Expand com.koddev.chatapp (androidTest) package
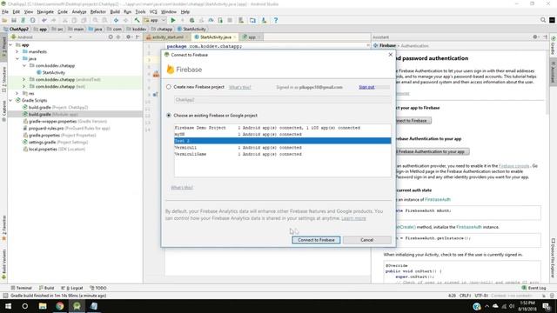557x313 pixels. coord(24,79)
